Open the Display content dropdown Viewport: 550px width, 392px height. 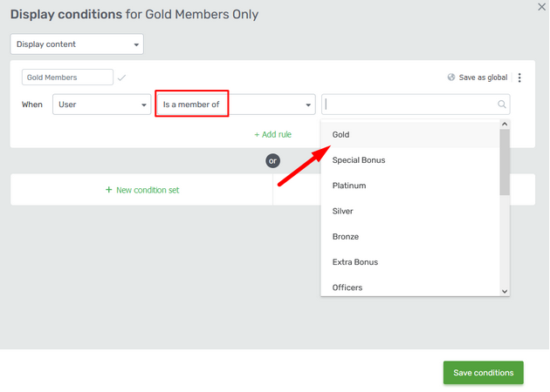pos(77,44)
